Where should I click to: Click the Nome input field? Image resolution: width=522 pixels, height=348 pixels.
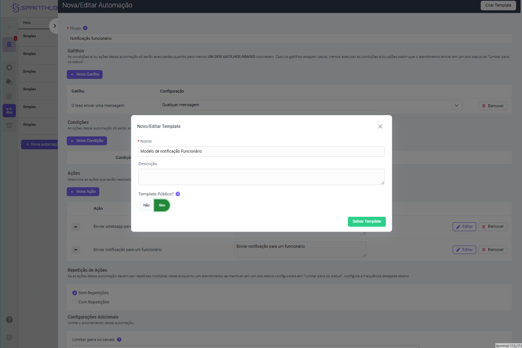coord(261,152)
